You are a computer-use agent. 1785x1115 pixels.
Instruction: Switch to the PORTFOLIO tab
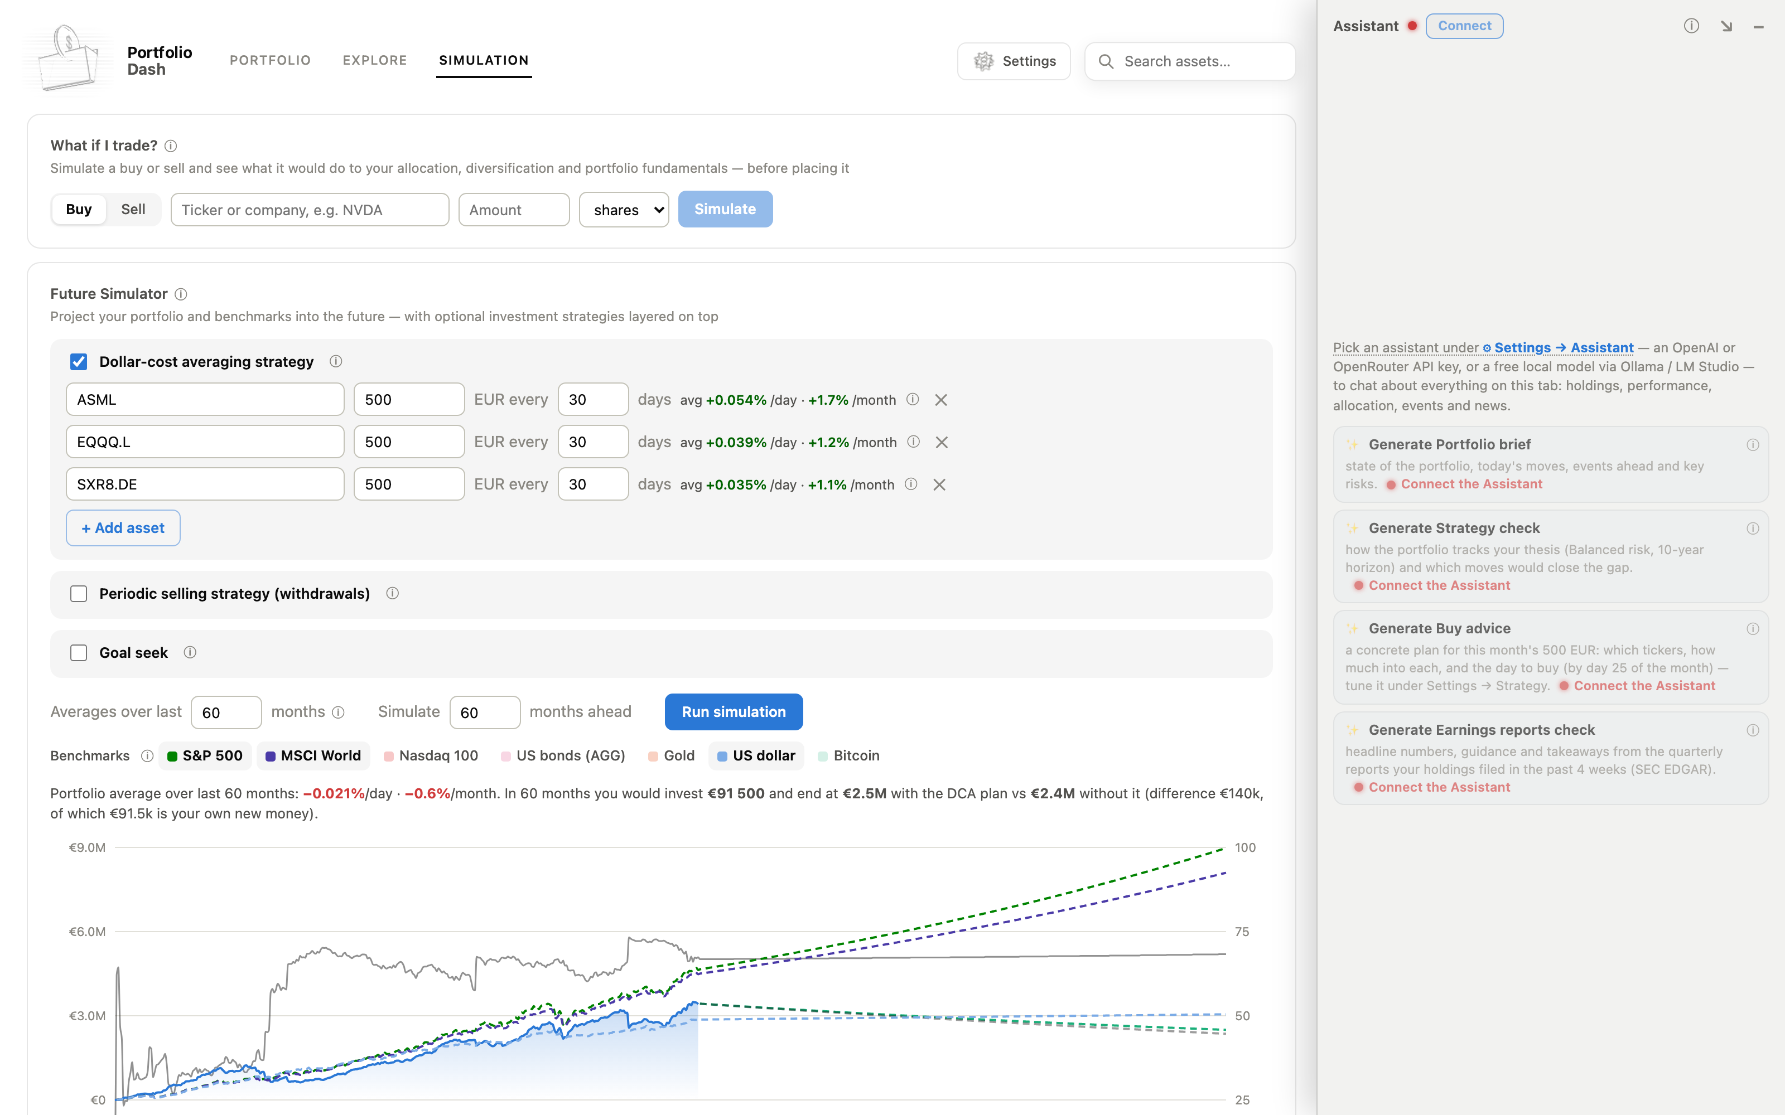click(x=270, y=60)
